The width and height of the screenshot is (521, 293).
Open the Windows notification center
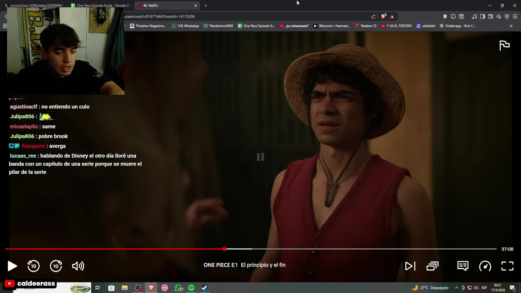pyautogui.click(x=514, y=288)
